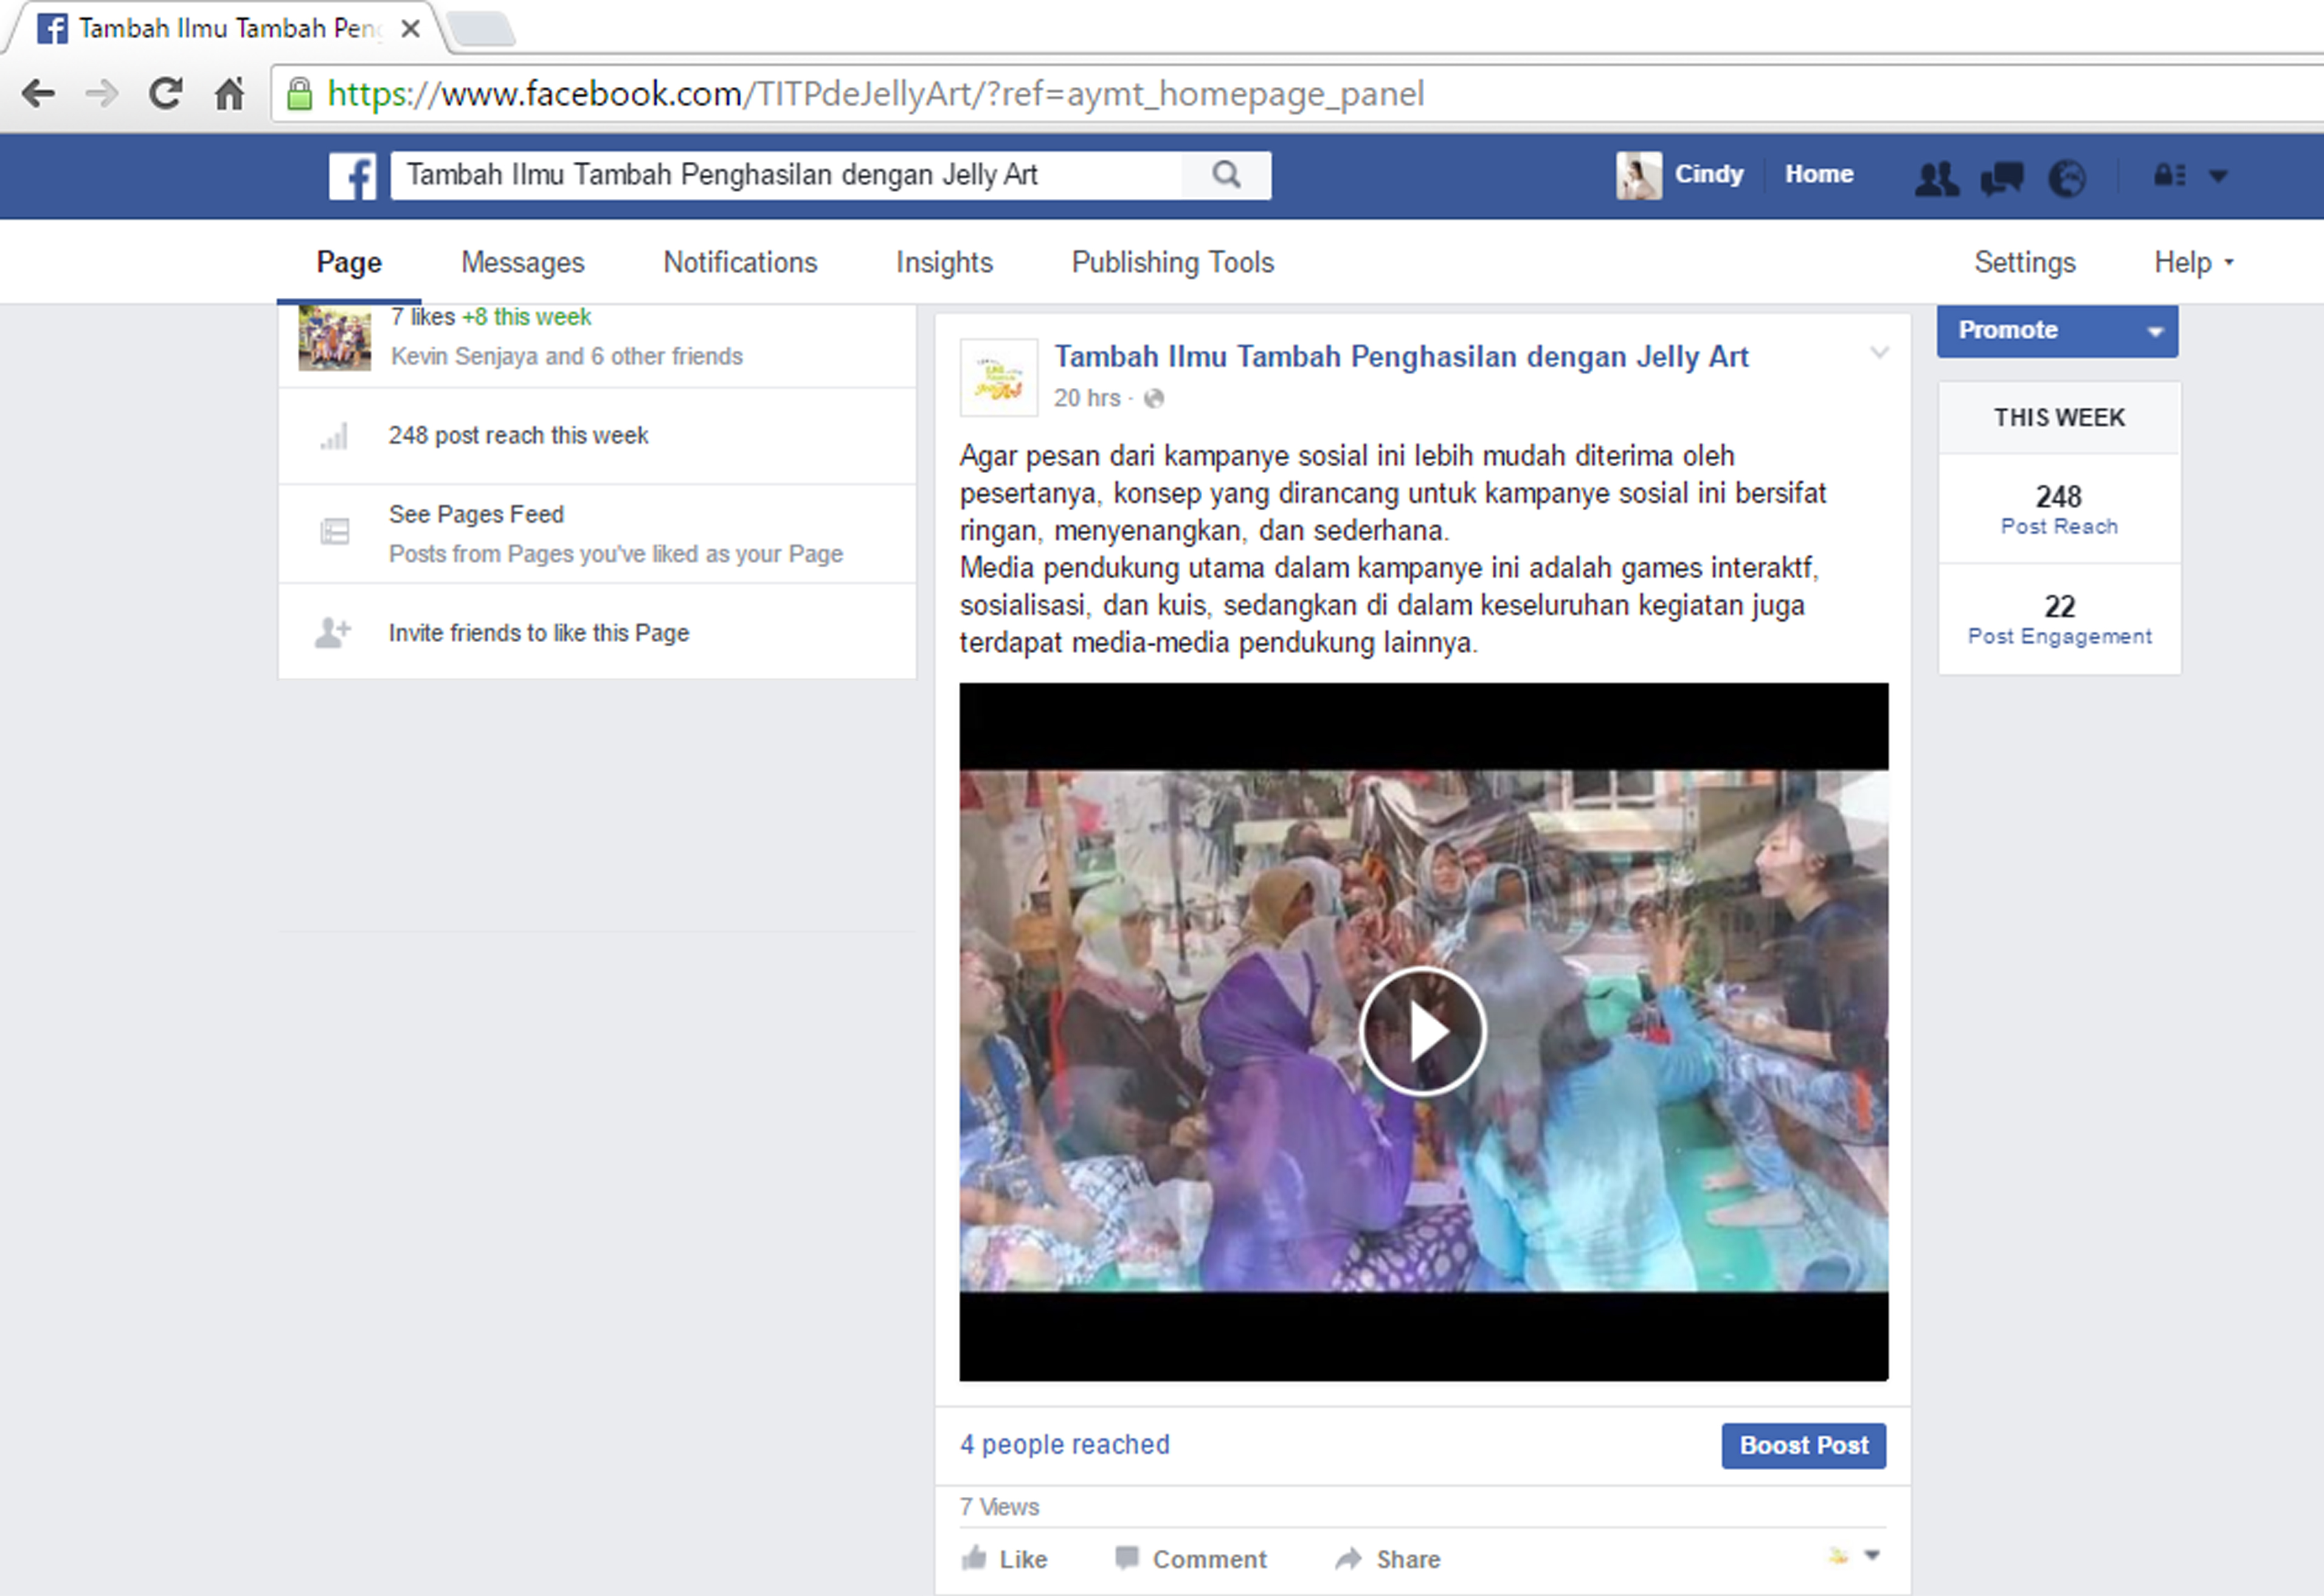Open the account menu down arrow
Viewport: 2324px width, 1596px height.
tap(2218, 176)
